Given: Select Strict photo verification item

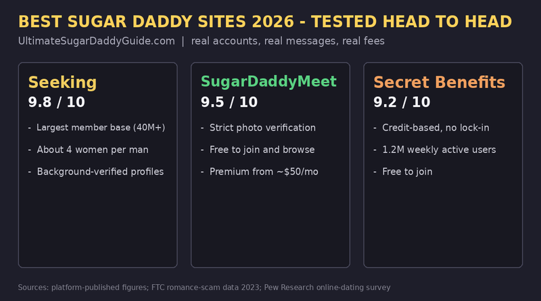Looking at the screenshot, I should pyautogui.click(x=262, y=128).
